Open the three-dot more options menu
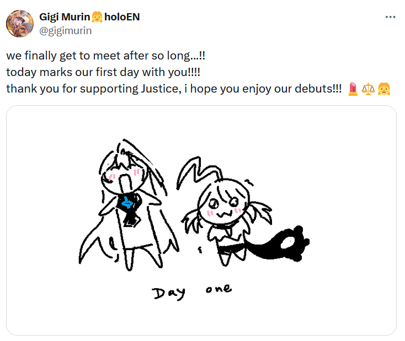405x341 pixels. tap(390, 17)
